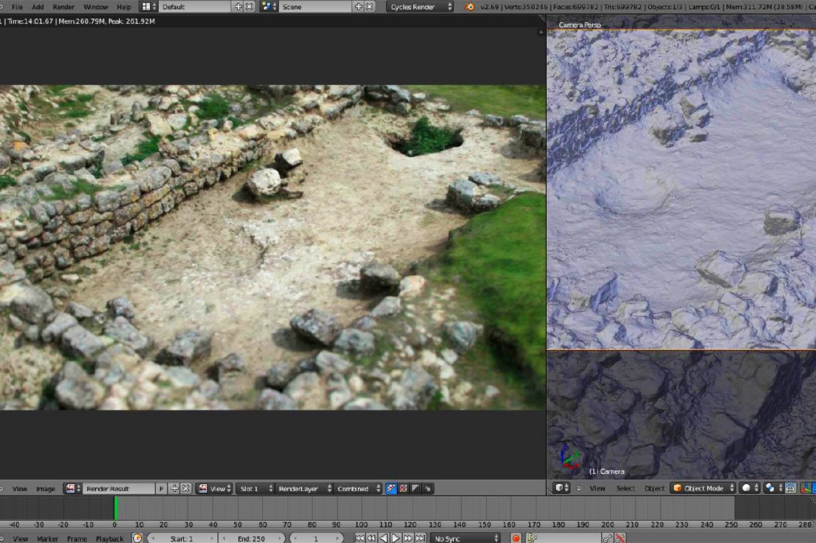Click the Blender logo icon in header

tap(469, 7)
